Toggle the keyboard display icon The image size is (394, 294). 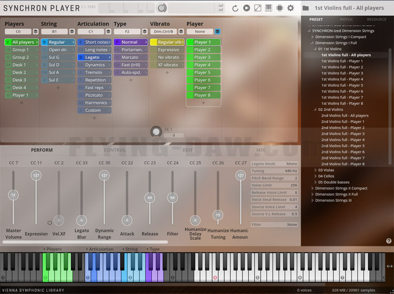pyautogui.click(x=268, y=8)
